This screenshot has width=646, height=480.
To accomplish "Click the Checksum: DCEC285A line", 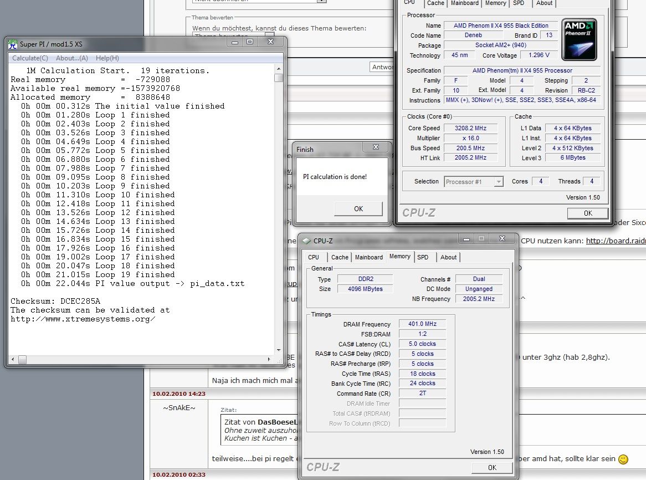I will coord(55,301).
